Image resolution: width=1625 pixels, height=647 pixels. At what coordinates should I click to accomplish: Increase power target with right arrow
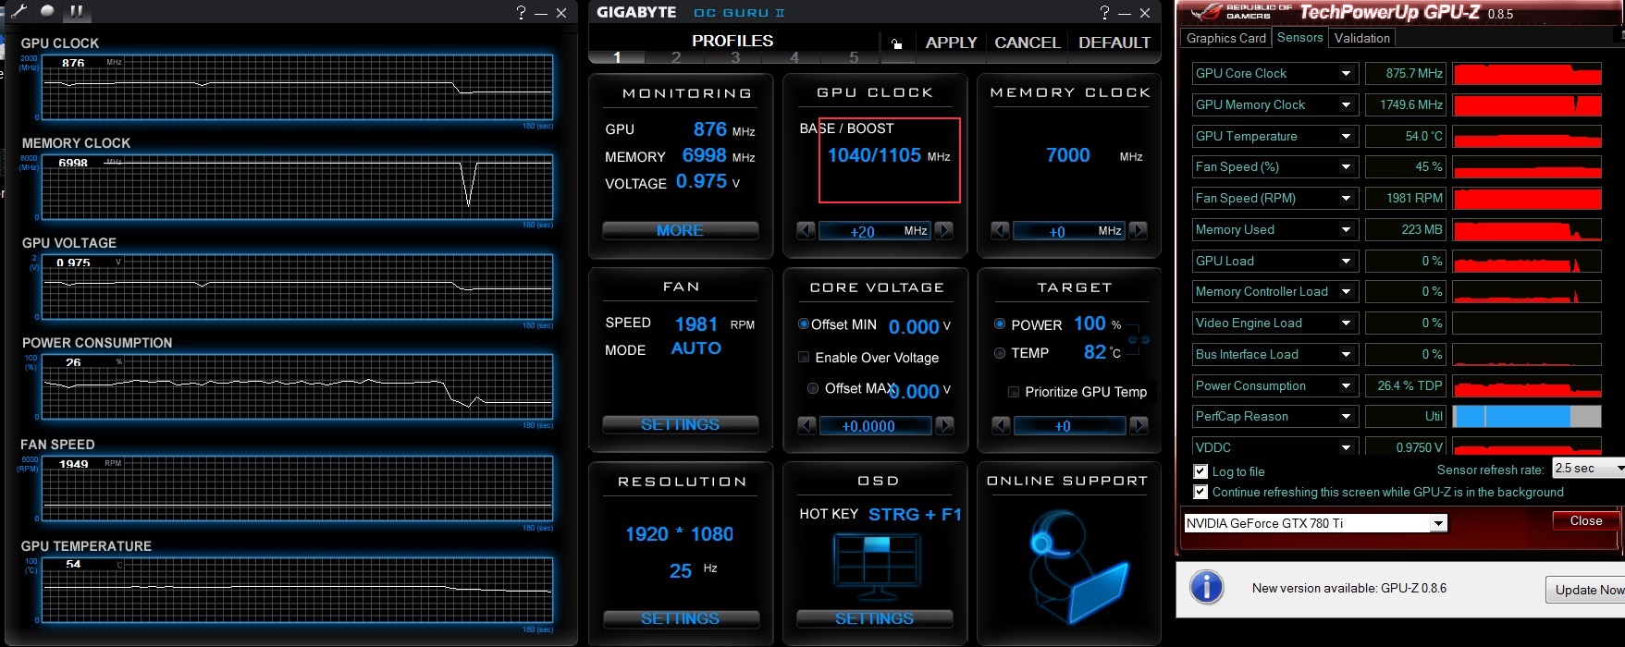[x=1139, y=425]
